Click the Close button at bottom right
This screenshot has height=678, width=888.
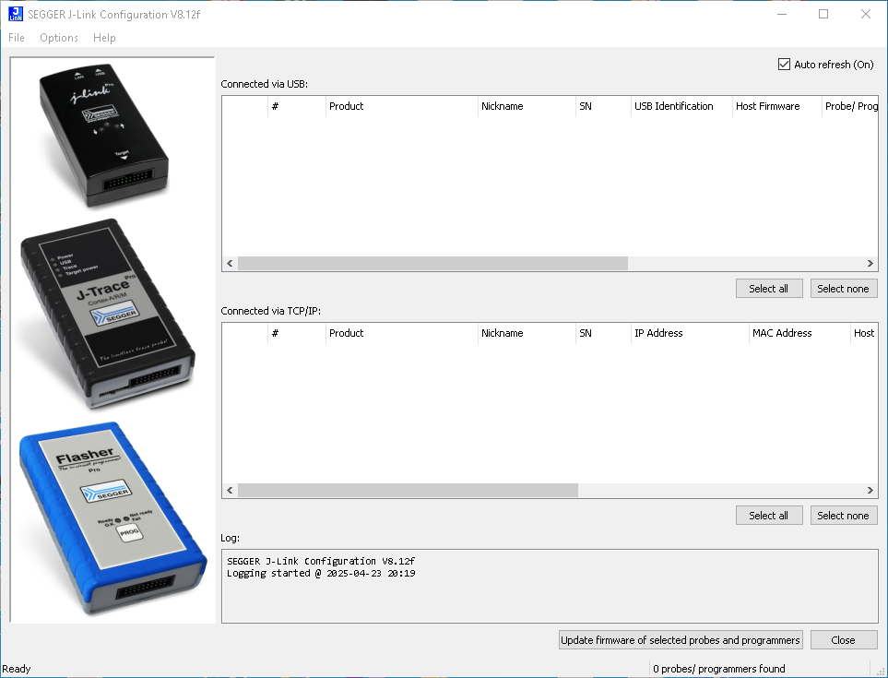click(x=844, y=640)
